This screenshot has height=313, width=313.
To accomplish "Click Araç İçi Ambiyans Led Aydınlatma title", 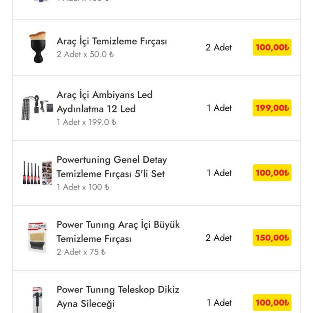I will pyautogui.click(x=104, y=101).
